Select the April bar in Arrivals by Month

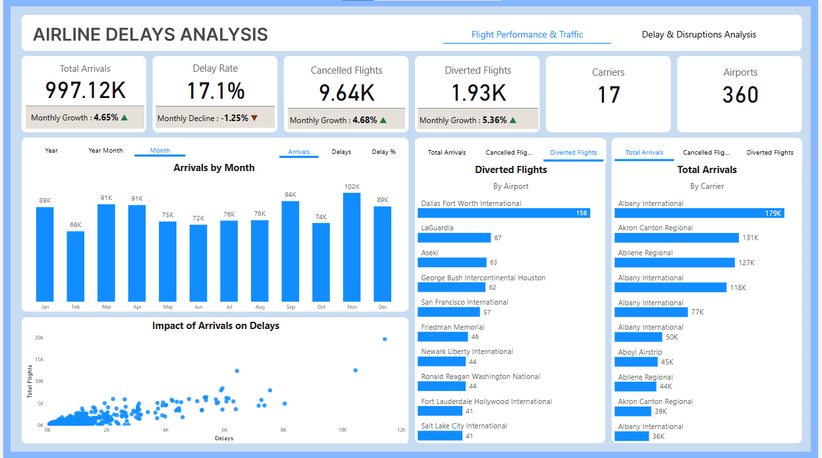point(137,253)
